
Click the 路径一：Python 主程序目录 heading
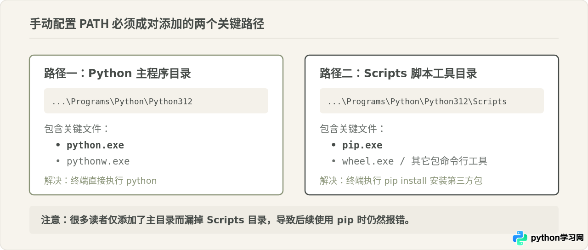[118, 74]
